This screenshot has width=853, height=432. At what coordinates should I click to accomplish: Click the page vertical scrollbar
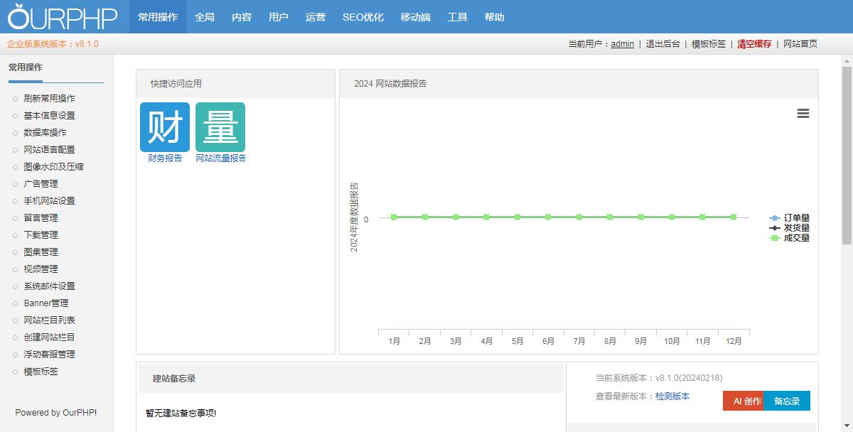[x=847, y=156]
